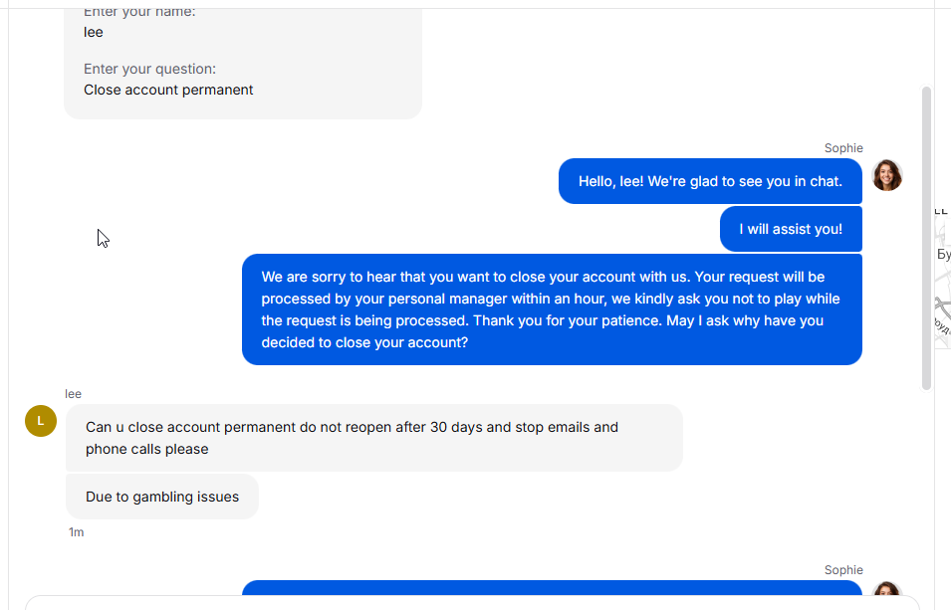Click lee's "Can u close account permanent" message
The width and height of the screenshot is (951, 610).
pyautogui.click(x=373, y=438)
